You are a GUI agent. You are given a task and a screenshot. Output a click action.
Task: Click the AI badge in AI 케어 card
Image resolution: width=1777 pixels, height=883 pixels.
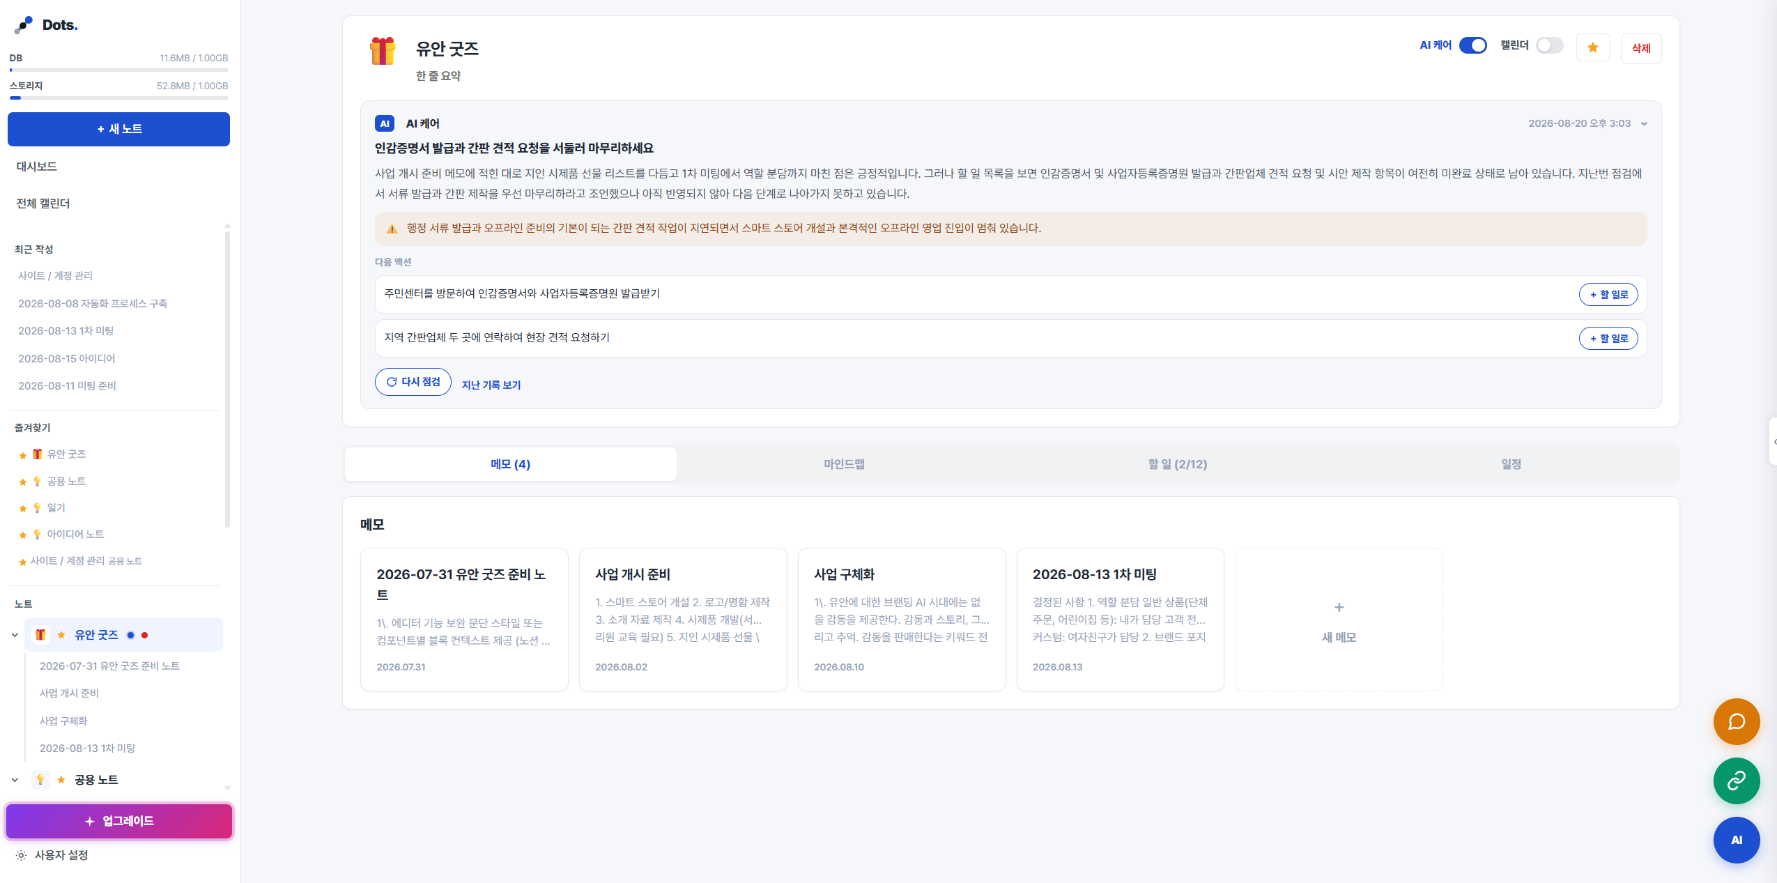[385, 123]
